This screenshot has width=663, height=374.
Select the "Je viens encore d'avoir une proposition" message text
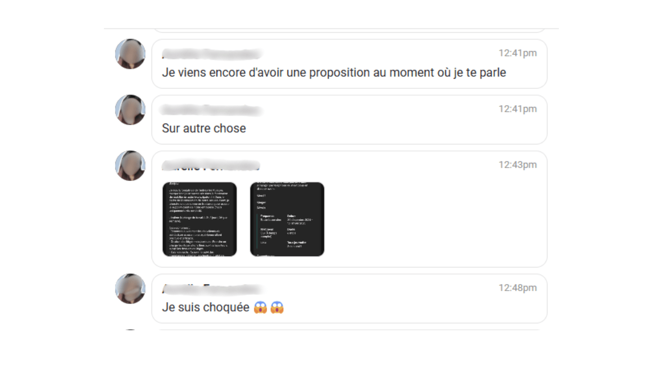coord(334,73)
